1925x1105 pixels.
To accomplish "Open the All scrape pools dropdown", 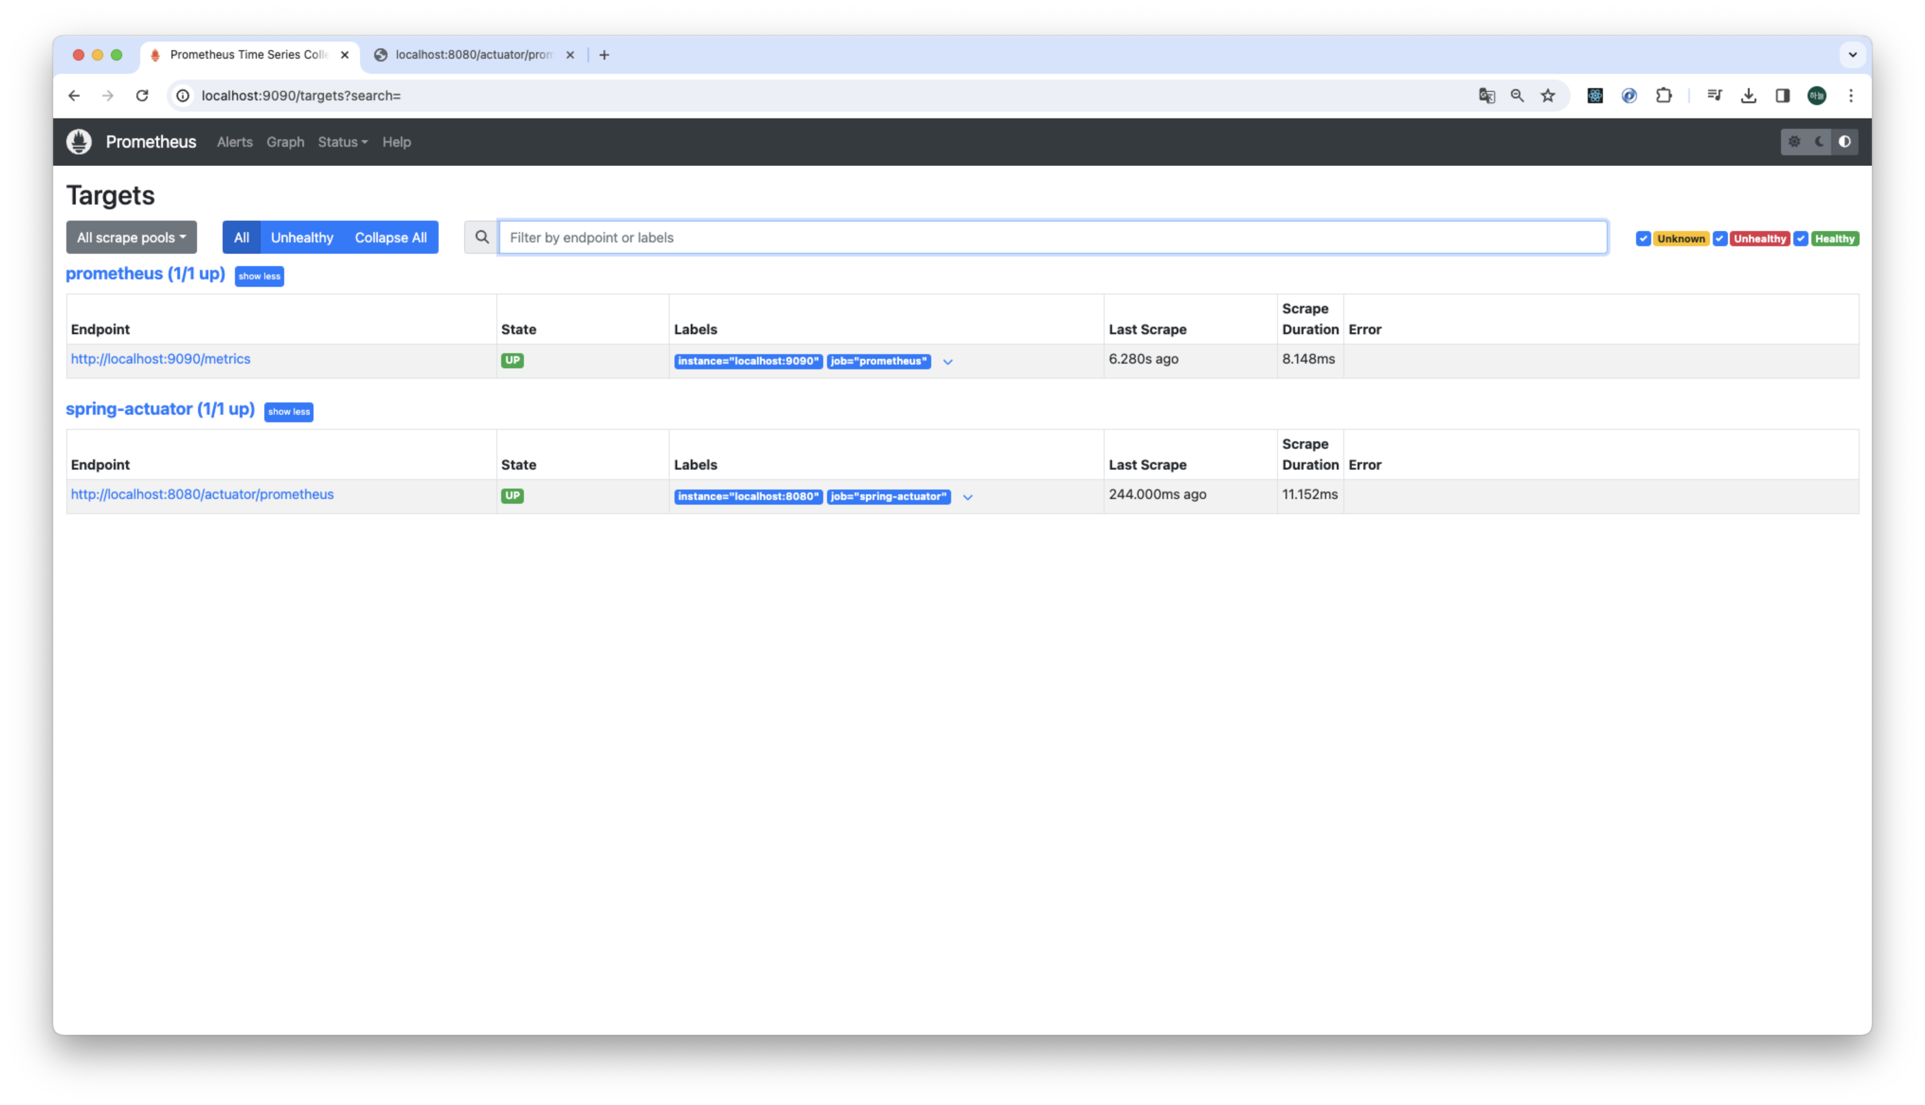I will pos(131,238).
